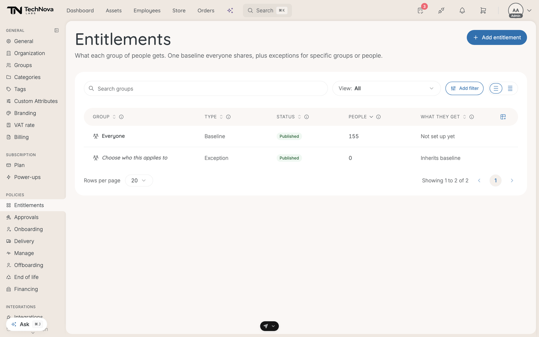Click the TechNova Labs logo
The width and height of the screenshot is (539, 337).
tap(30, 10)
